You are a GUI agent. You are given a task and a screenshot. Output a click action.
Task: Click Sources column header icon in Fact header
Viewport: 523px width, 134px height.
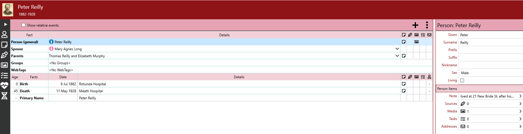[x=410, y=35]
